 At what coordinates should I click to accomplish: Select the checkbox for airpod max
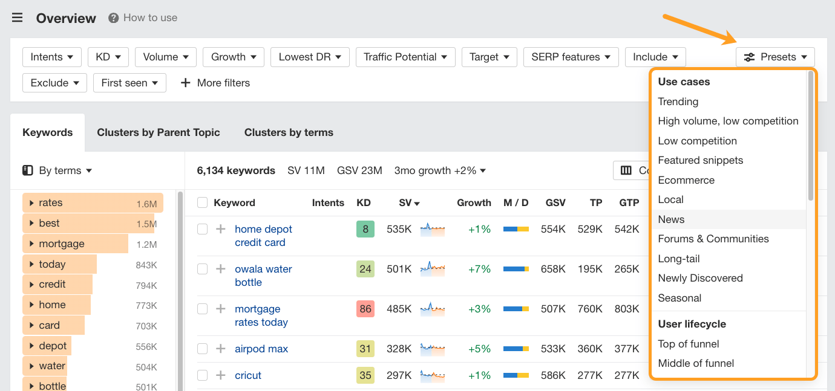[x=202, y=349]
